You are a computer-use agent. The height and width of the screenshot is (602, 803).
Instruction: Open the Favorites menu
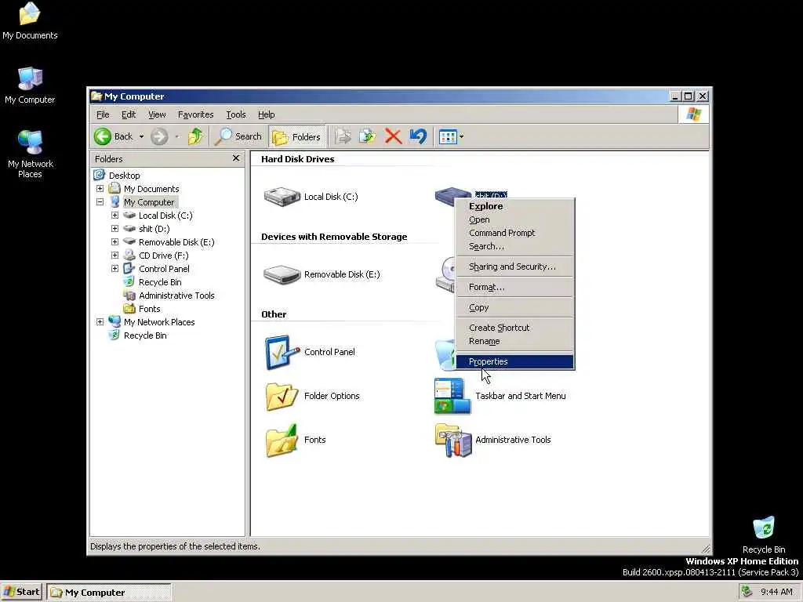coord(195,114)
